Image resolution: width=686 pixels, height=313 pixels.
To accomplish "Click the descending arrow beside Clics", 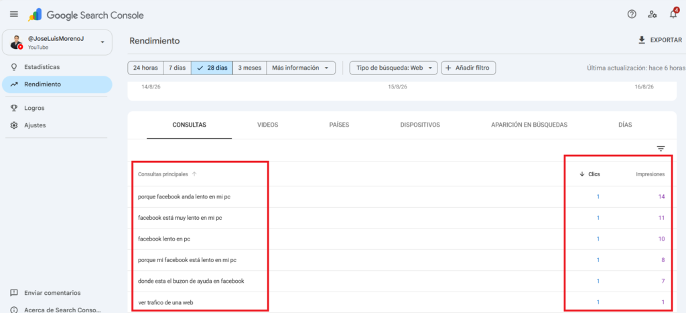I will coord(582,174).
